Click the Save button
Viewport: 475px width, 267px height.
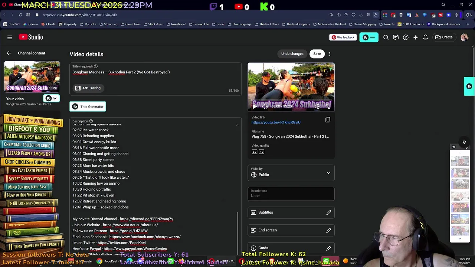tap(317, 54)
